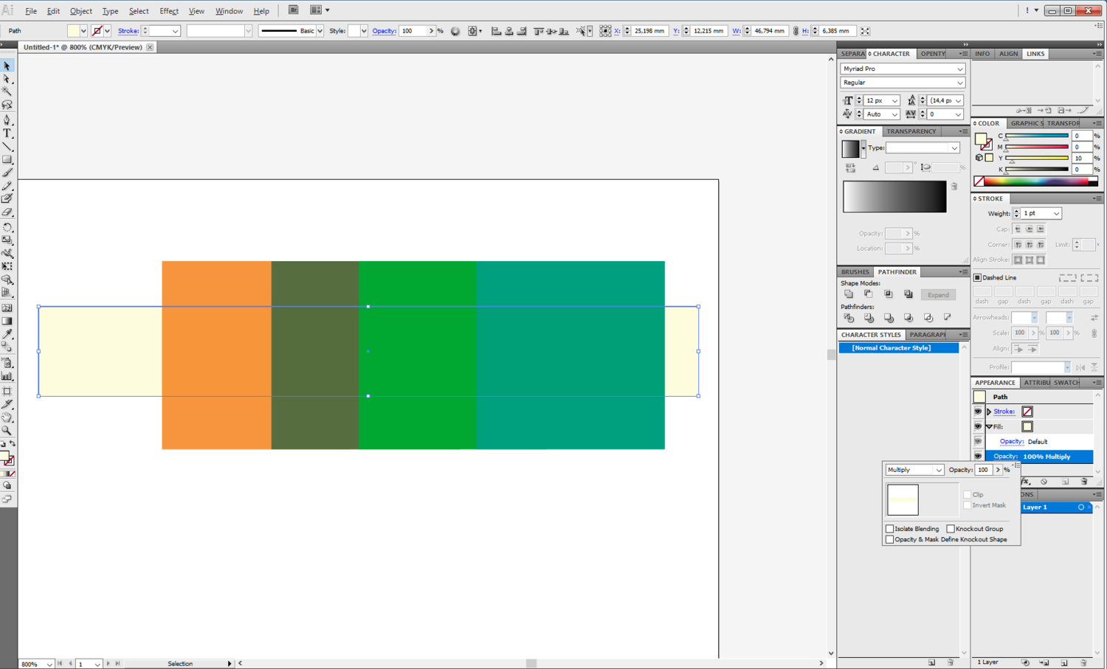The height and width of the screenshot is (669, 1107).
Task: Check the Knockout Group option
Action: (x=951, y=529)
